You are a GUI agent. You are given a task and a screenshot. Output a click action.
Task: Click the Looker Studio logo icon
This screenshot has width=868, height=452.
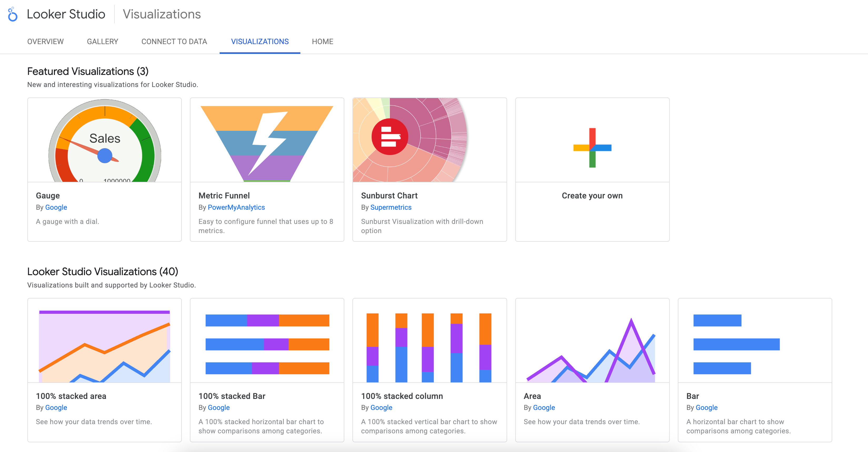(x=12, y=14)
